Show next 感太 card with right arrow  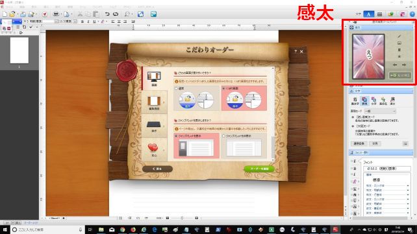[404, 65]
